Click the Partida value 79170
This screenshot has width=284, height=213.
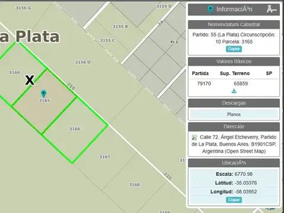pos(204,83)
